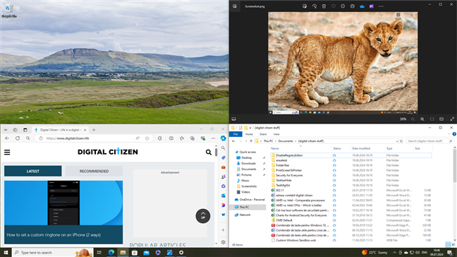Open file info in Photos app
The height and width of the screenshot is (257, 457).
pyautogui.click(x=343, y=6)
